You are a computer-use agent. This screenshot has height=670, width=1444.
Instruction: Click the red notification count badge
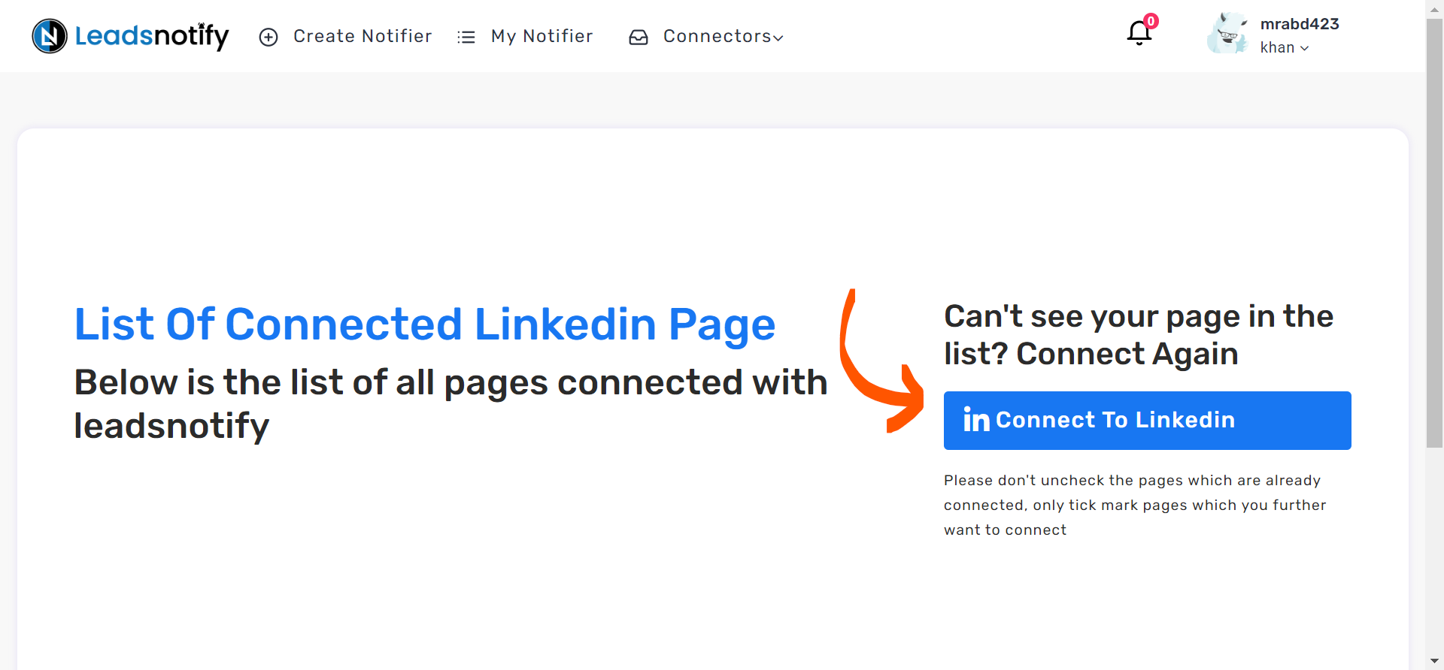(1151, 21)
